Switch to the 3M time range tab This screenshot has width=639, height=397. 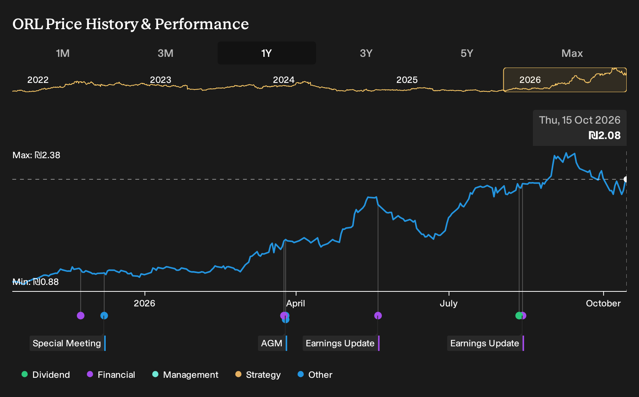tap(165, 53)
